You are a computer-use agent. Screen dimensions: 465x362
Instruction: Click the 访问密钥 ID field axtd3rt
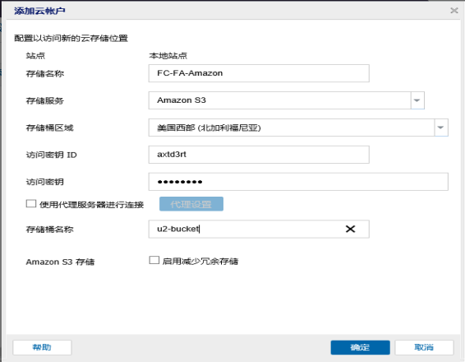click(259, 155)
